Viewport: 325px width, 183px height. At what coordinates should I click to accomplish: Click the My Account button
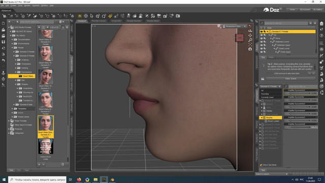(305, 10)
